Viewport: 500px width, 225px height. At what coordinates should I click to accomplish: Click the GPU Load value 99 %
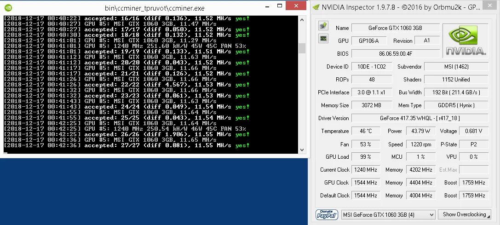366,157
